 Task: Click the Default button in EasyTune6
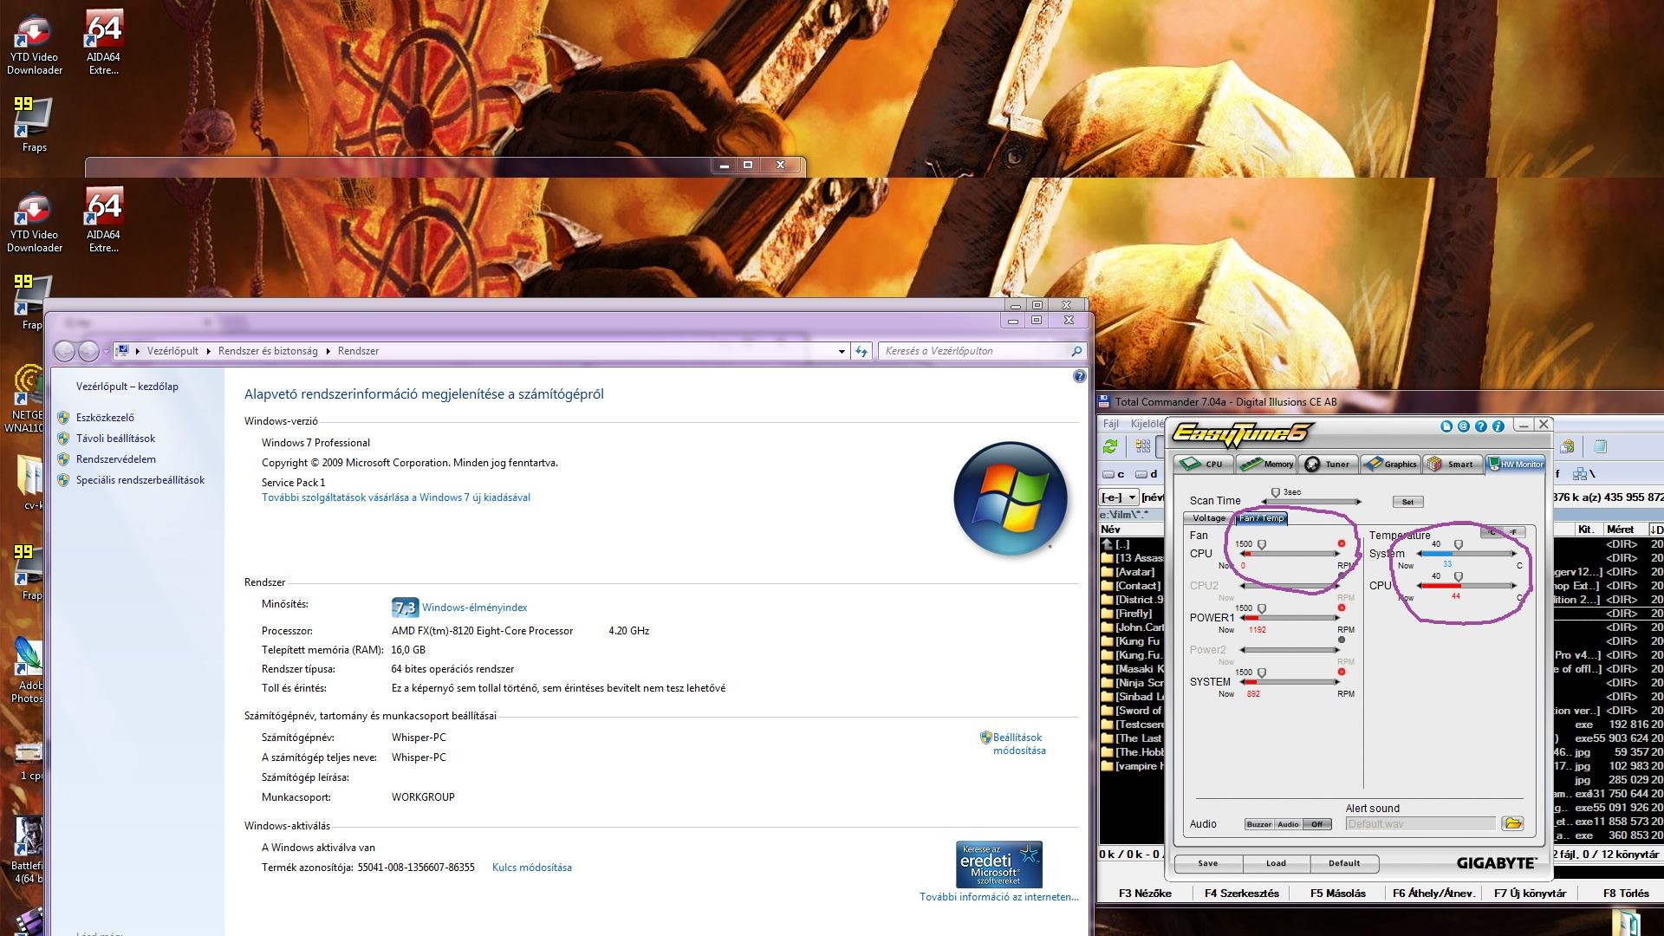(1344, 863)
